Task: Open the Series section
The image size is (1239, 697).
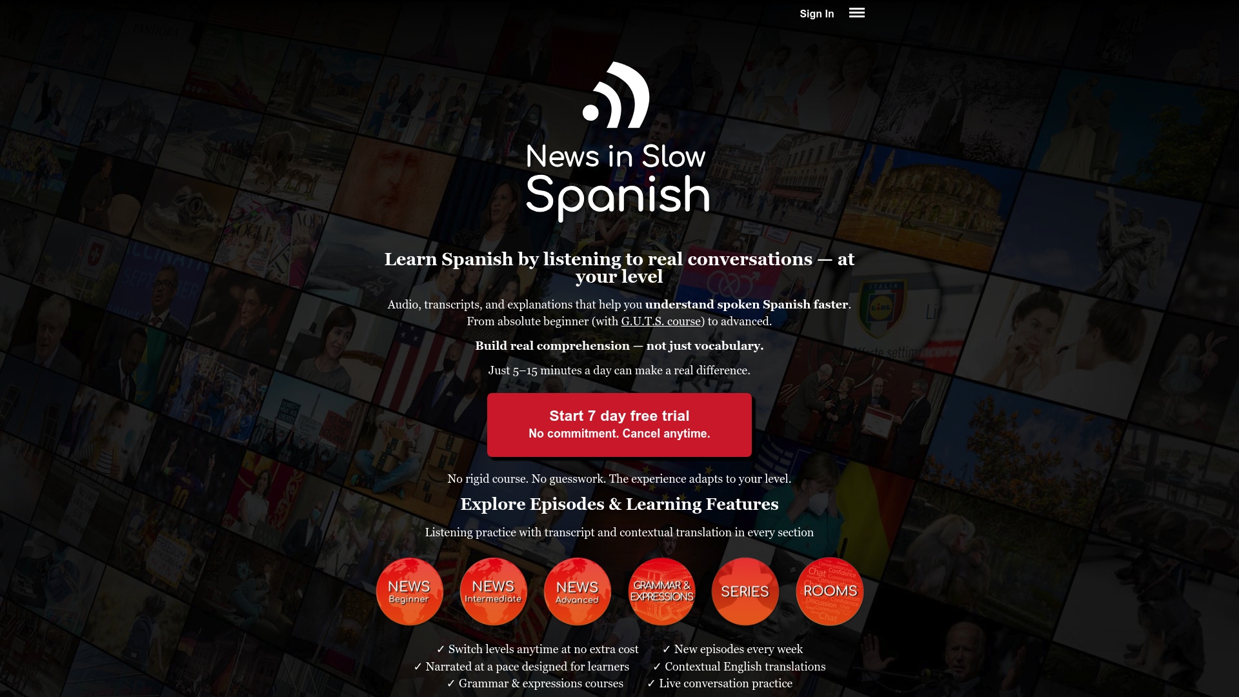Action: (x=745, y=591)
